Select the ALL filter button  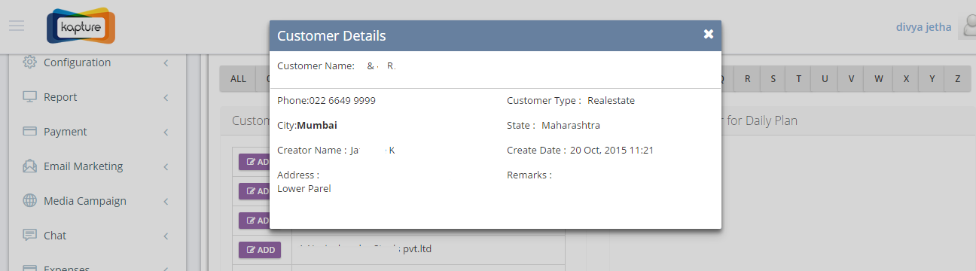point(238,79)
